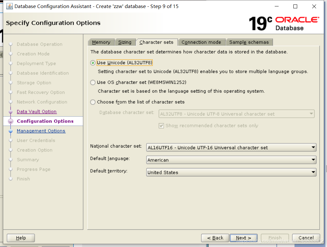Click the 'Default language:' label
327x247 pixels.
(110, 158)
